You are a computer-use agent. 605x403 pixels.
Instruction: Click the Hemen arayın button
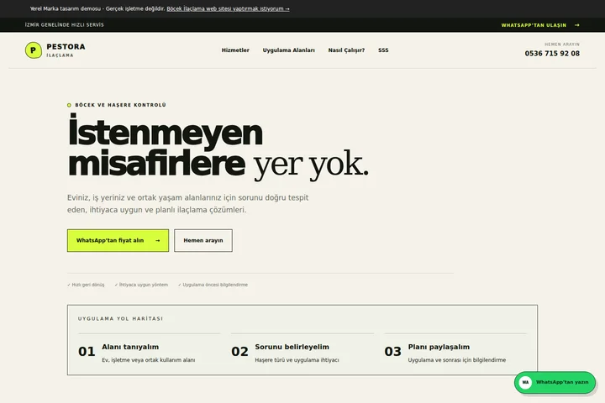pyautogui.click(x=203, y=241)
